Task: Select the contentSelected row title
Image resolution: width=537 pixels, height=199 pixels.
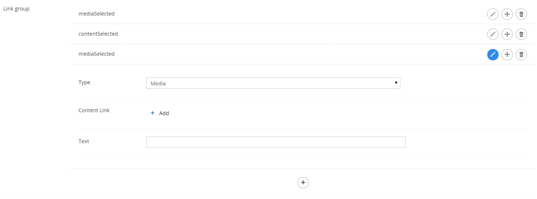Action: pyautogui.click(x=98, y=34)
